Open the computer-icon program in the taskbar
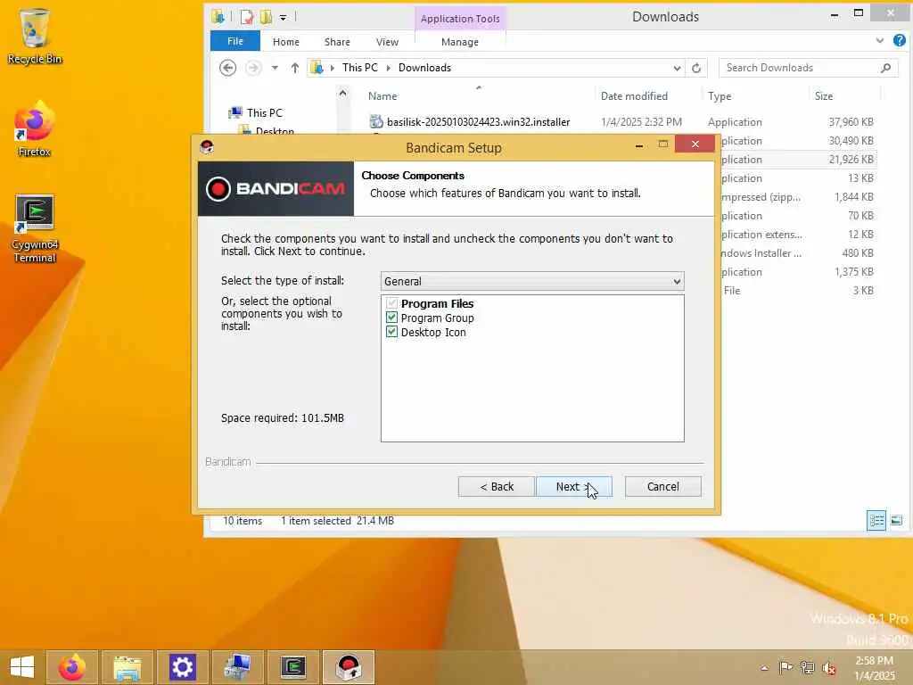 coord(237,667)
